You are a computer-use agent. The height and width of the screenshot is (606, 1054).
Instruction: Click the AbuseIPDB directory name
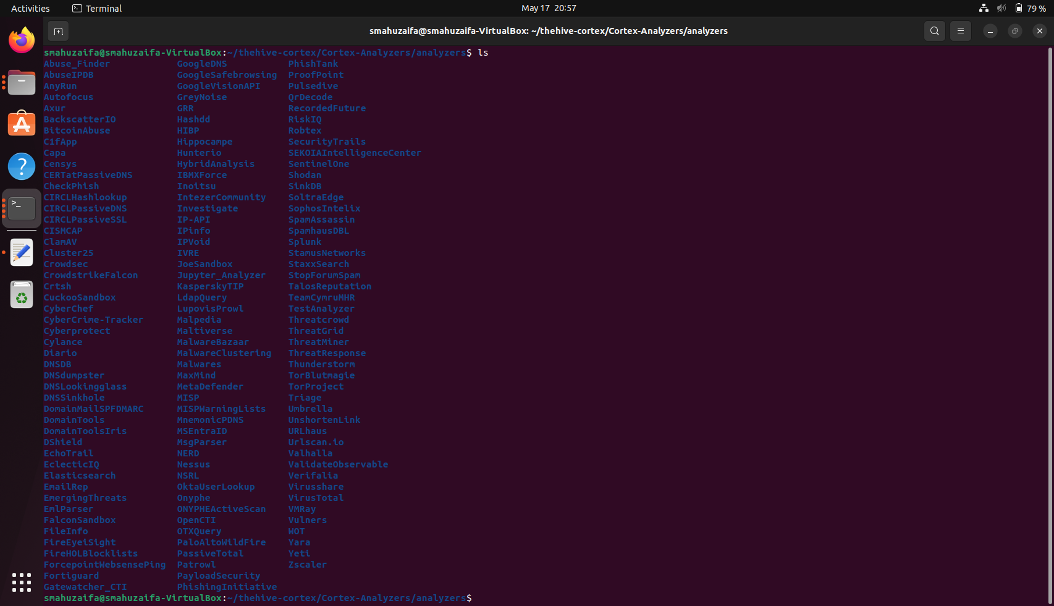69,75
